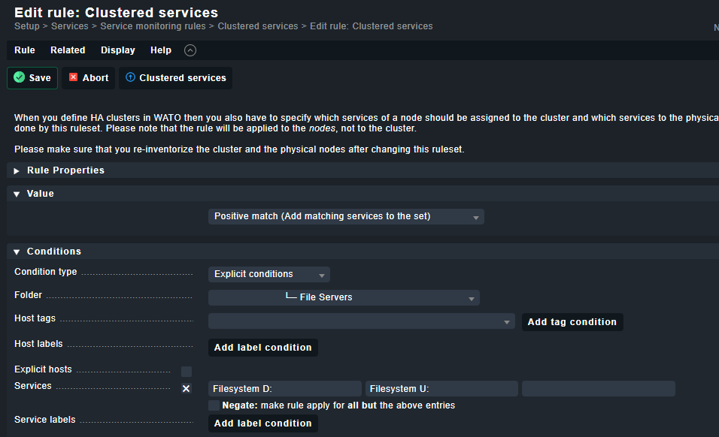
Task: Open the Display menu
Action: point(117,50)
